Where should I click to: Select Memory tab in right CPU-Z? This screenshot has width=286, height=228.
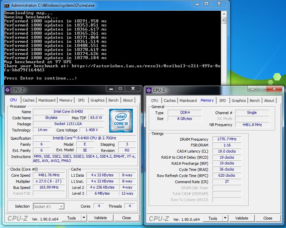click(x=207, y=100)
